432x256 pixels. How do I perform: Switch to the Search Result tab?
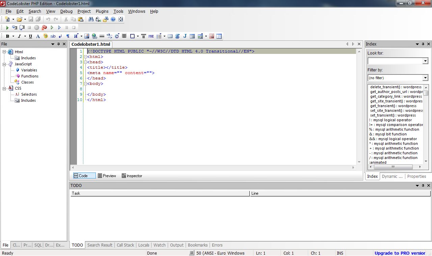100,245
